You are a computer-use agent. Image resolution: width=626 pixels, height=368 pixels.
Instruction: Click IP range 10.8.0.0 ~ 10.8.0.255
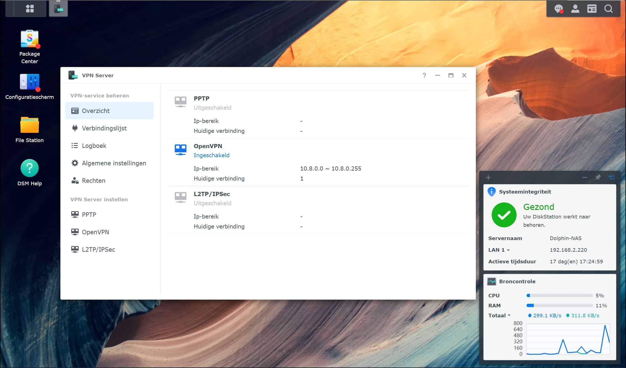(x=331, y=168)
